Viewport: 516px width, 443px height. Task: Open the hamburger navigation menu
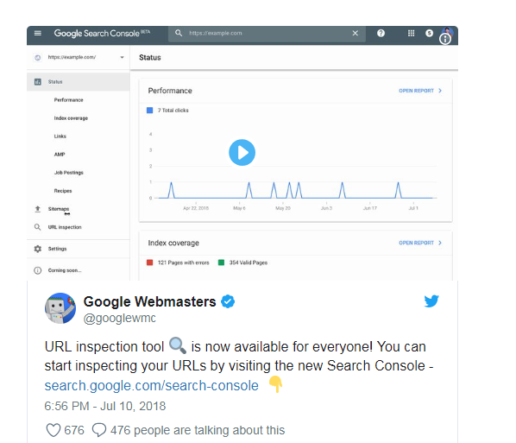pos(38,34)
